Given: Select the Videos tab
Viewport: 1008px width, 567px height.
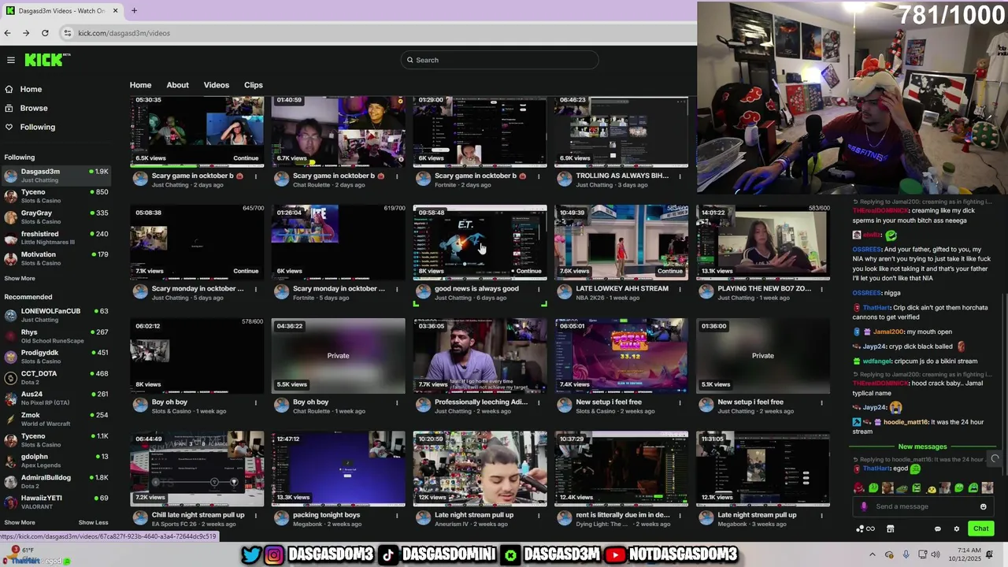Looking at the screenshot, I should pyautogui.click(x=217, y=85).
